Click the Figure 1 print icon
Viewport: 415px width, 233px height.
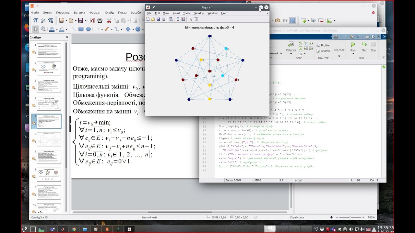pyautogui.click(x=163, y=19)
